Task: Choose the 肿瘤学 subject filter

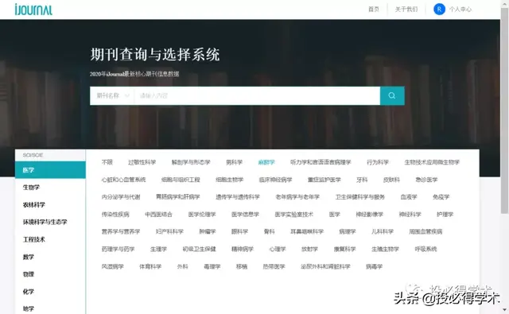Action: 208,231
